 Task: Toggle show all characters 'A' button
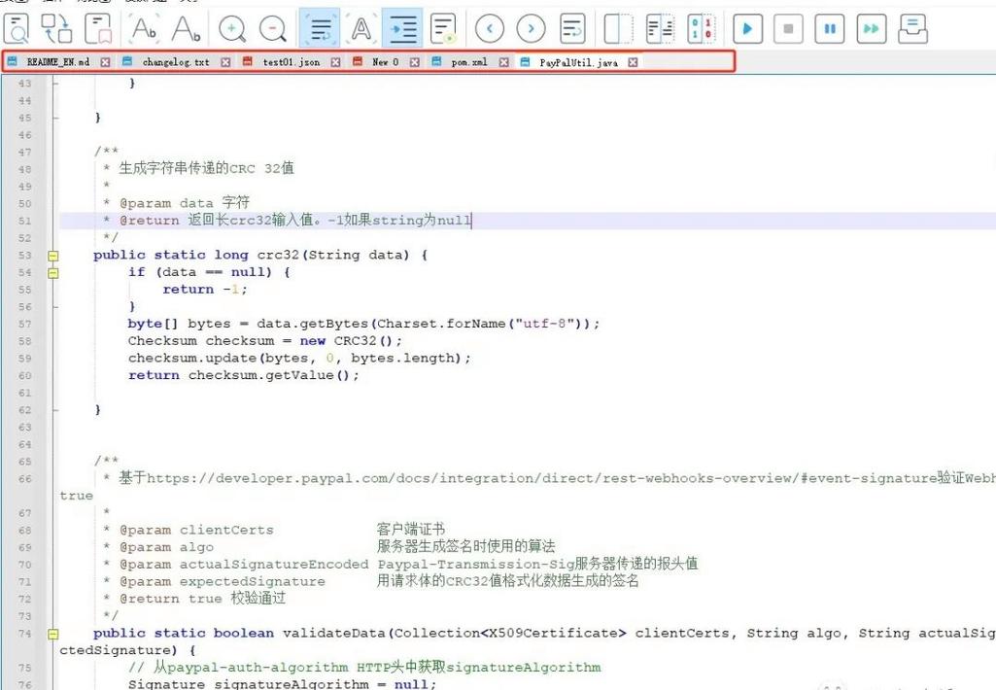(361, 28)
